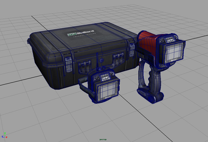The image size is (208, 142).
Task: Click the XYZ axis indicator
Action: 4,135
